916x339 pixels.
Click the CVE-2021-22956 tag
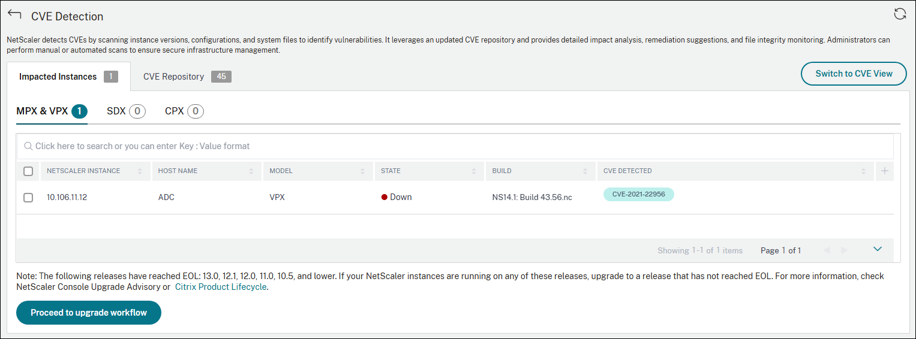click(639, 194)
